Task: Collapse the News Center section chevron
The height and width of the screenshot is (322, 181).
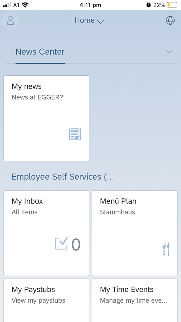Action: (x=169, y=52)
